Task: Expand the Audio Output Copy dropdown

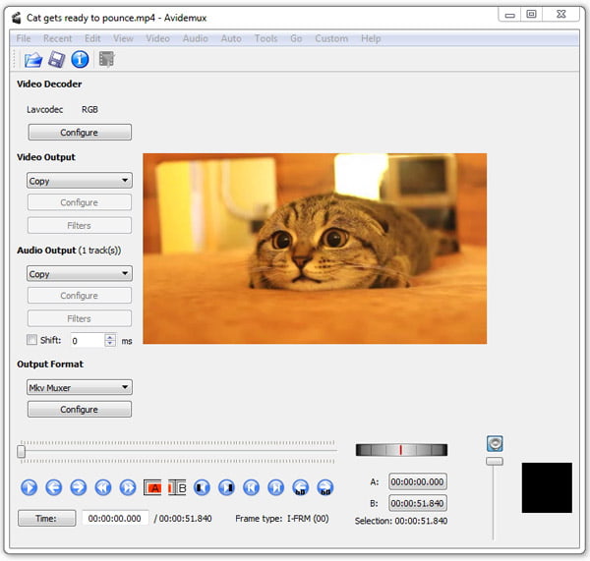Action: tap(80, 274)
